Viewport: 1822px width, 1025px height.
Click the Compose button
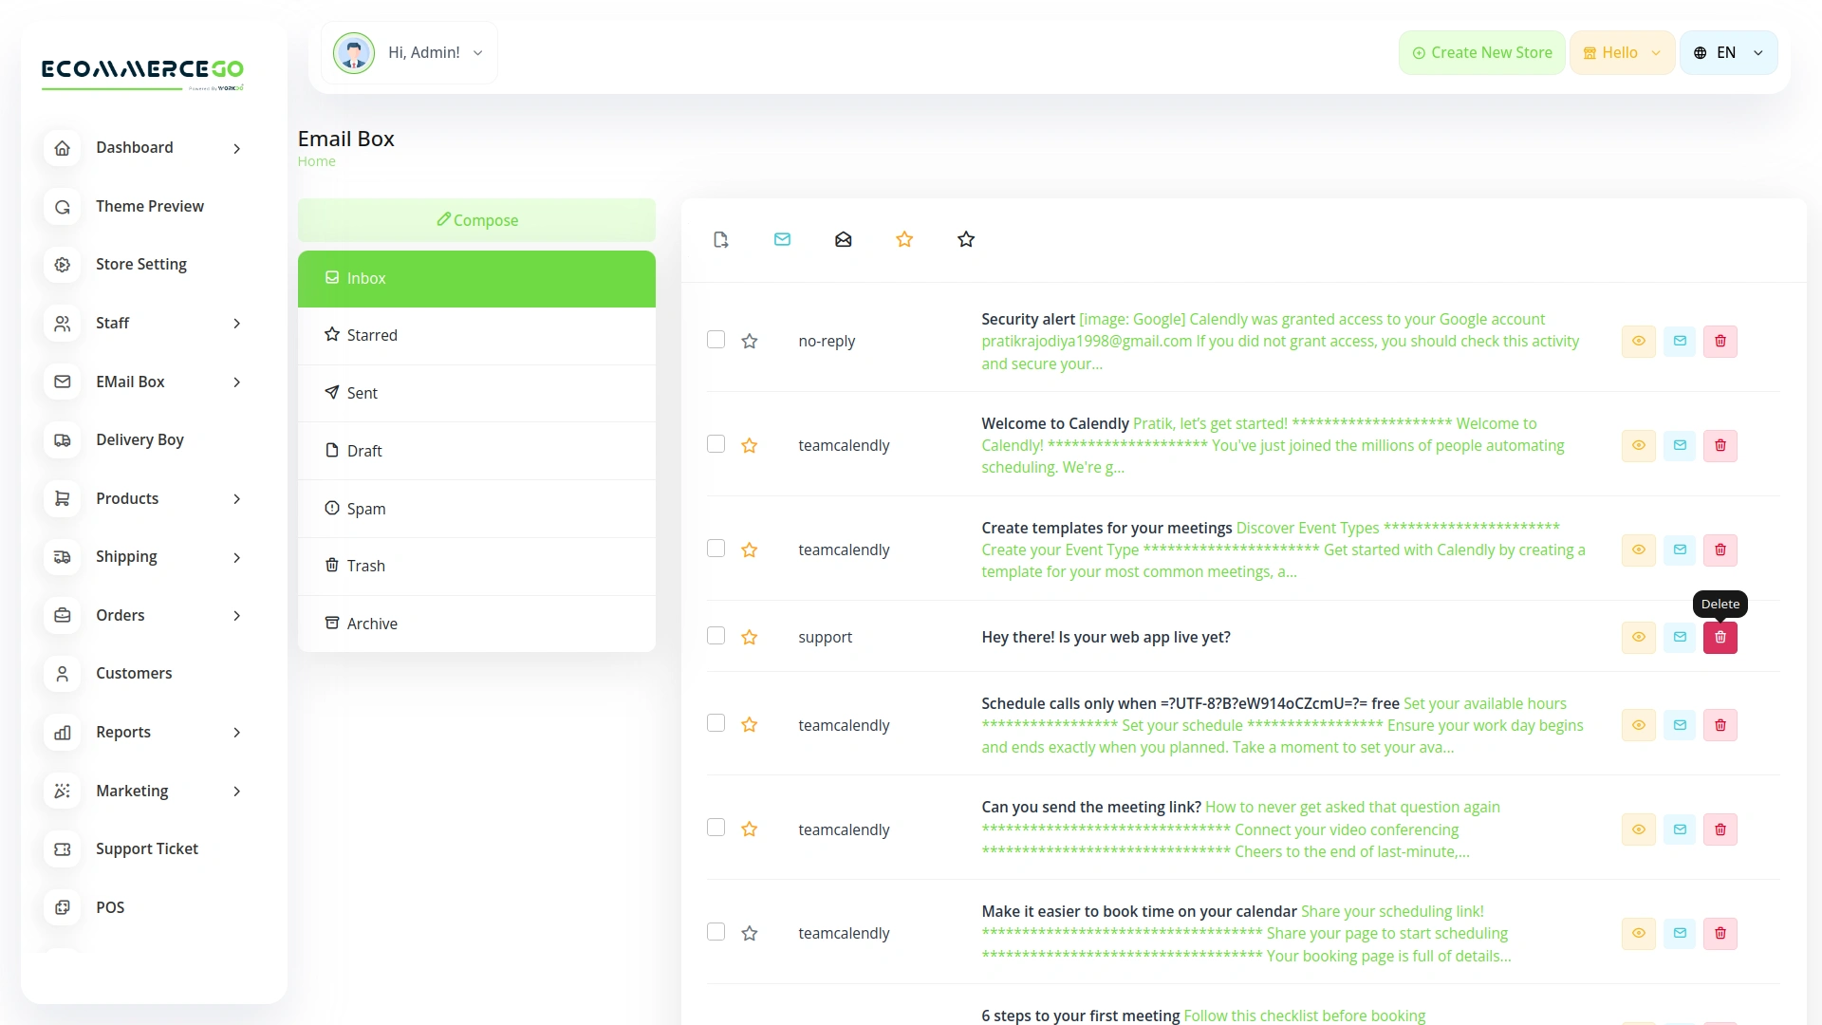[x=476, y=219]
